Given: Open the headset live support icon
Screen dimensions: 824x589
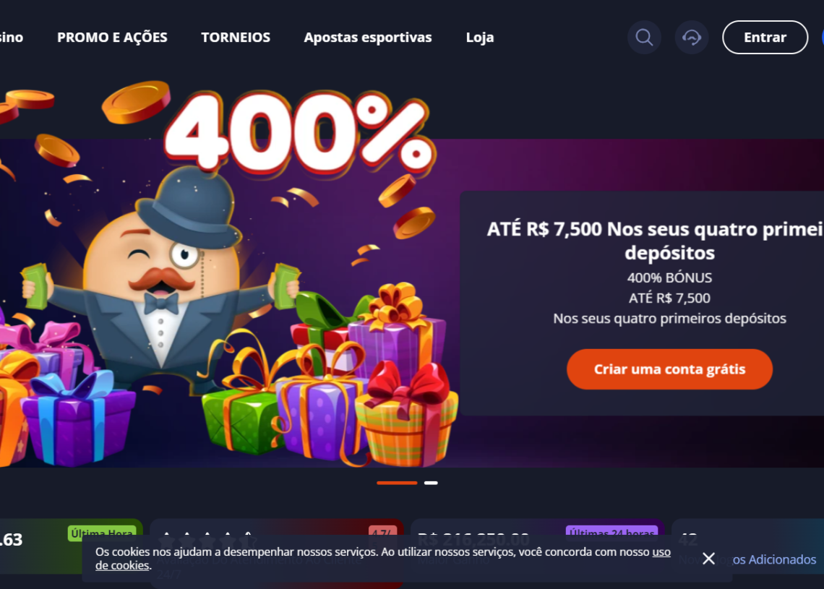Looking at the screenshot, I should (692, 38).
